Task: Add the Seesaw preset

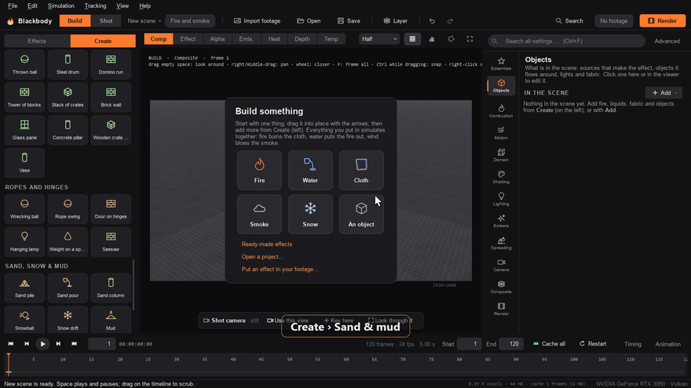Action: pyautogui.click(x=111, y=241)
